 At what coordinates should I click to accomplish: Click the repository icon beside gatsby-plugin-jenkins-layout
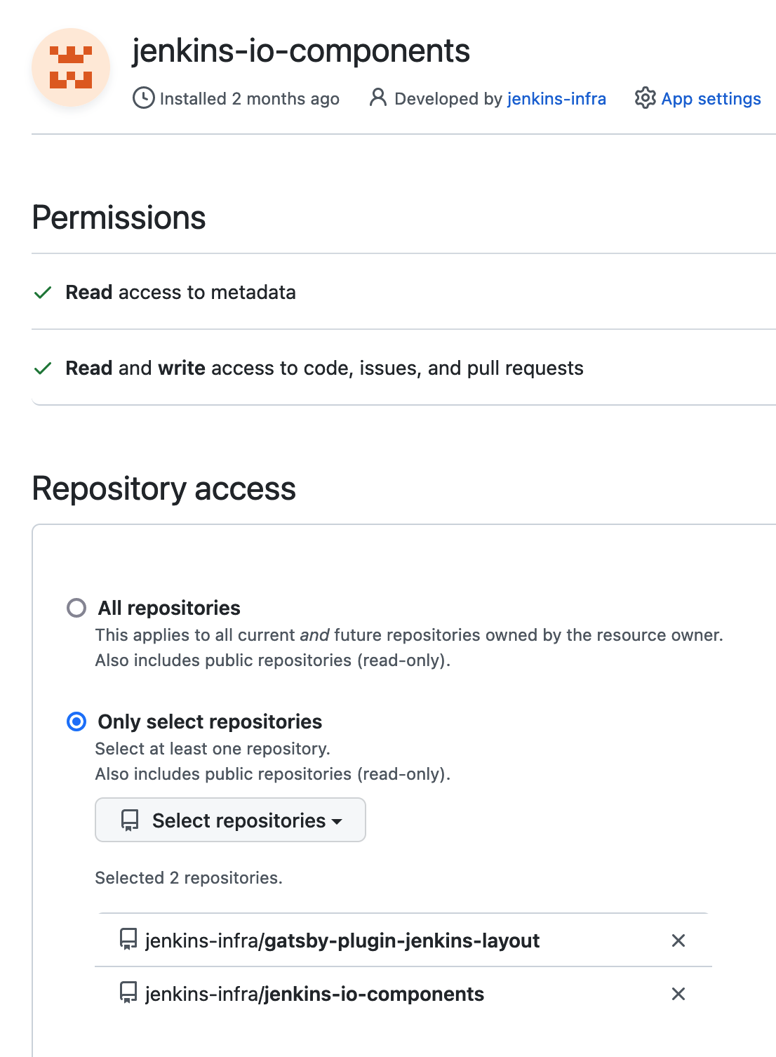[128, 940]
